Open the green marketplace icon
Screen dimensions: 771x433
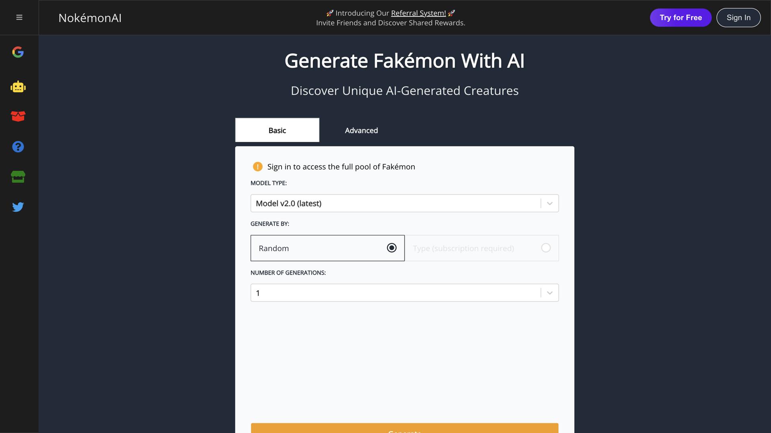18,176
